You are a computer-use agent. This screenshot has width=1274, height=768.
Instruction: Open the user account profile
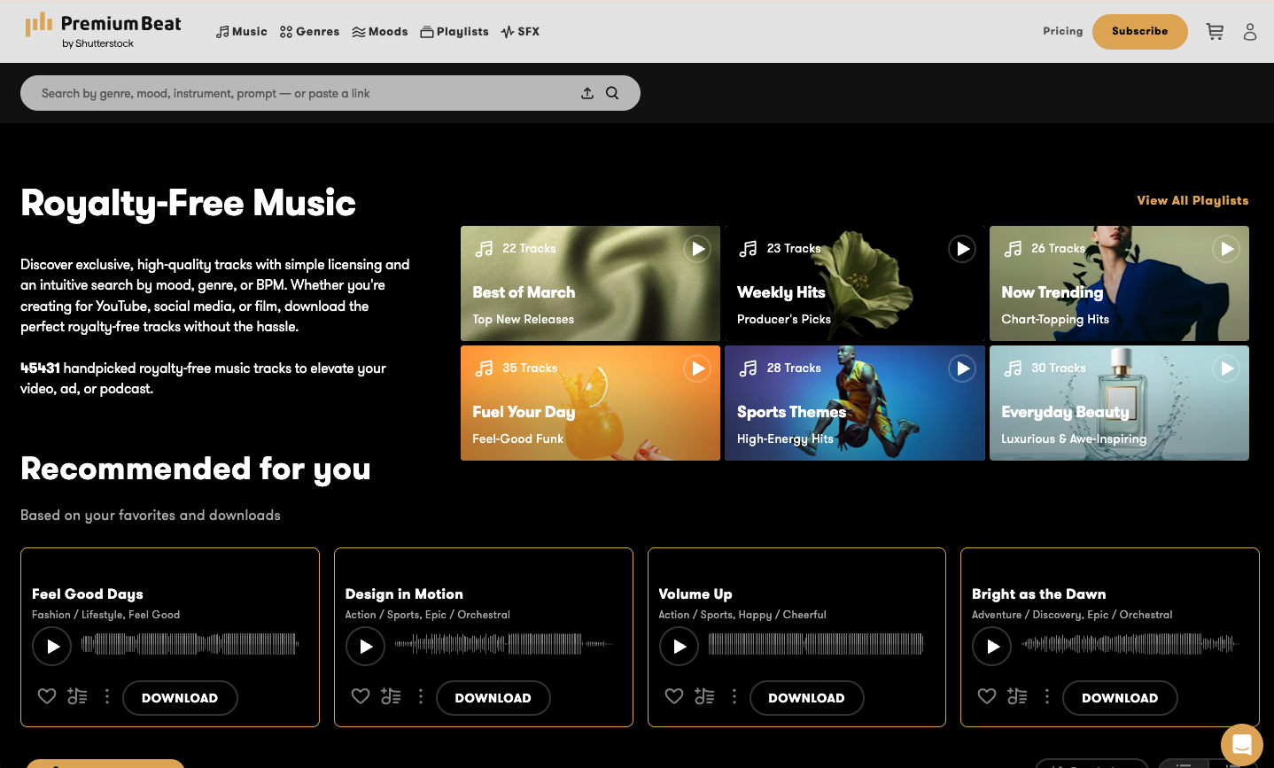[1249, 32]
